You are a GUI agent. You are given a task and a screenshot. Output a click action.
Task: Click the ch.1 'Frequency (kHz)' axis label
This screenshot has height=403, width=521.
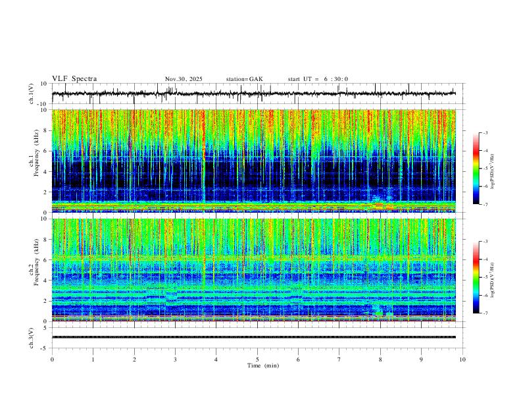pos(36,153)
